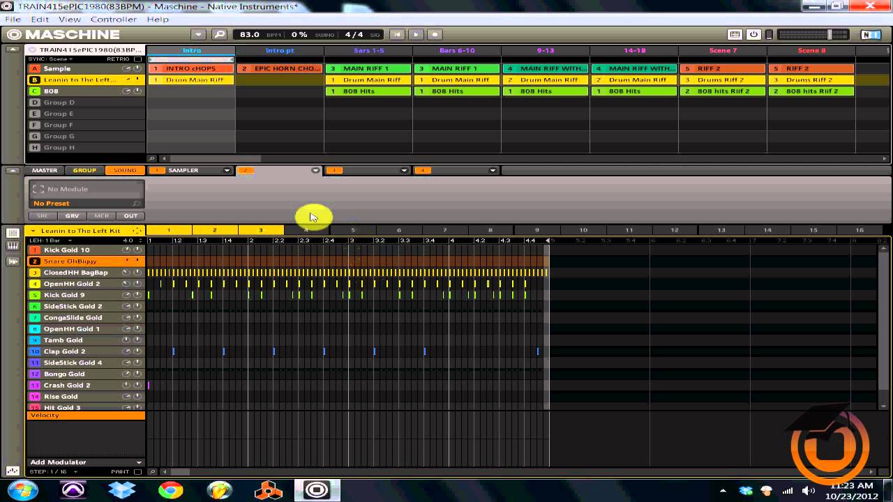
Task: Click the GRV button
Action: click(x=72, y=216)
